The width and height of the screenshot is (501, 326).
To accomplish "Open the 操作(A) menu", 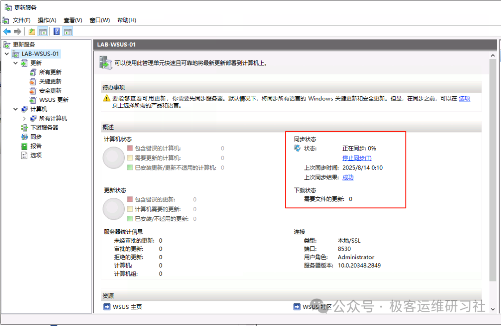I will (46, 20).
